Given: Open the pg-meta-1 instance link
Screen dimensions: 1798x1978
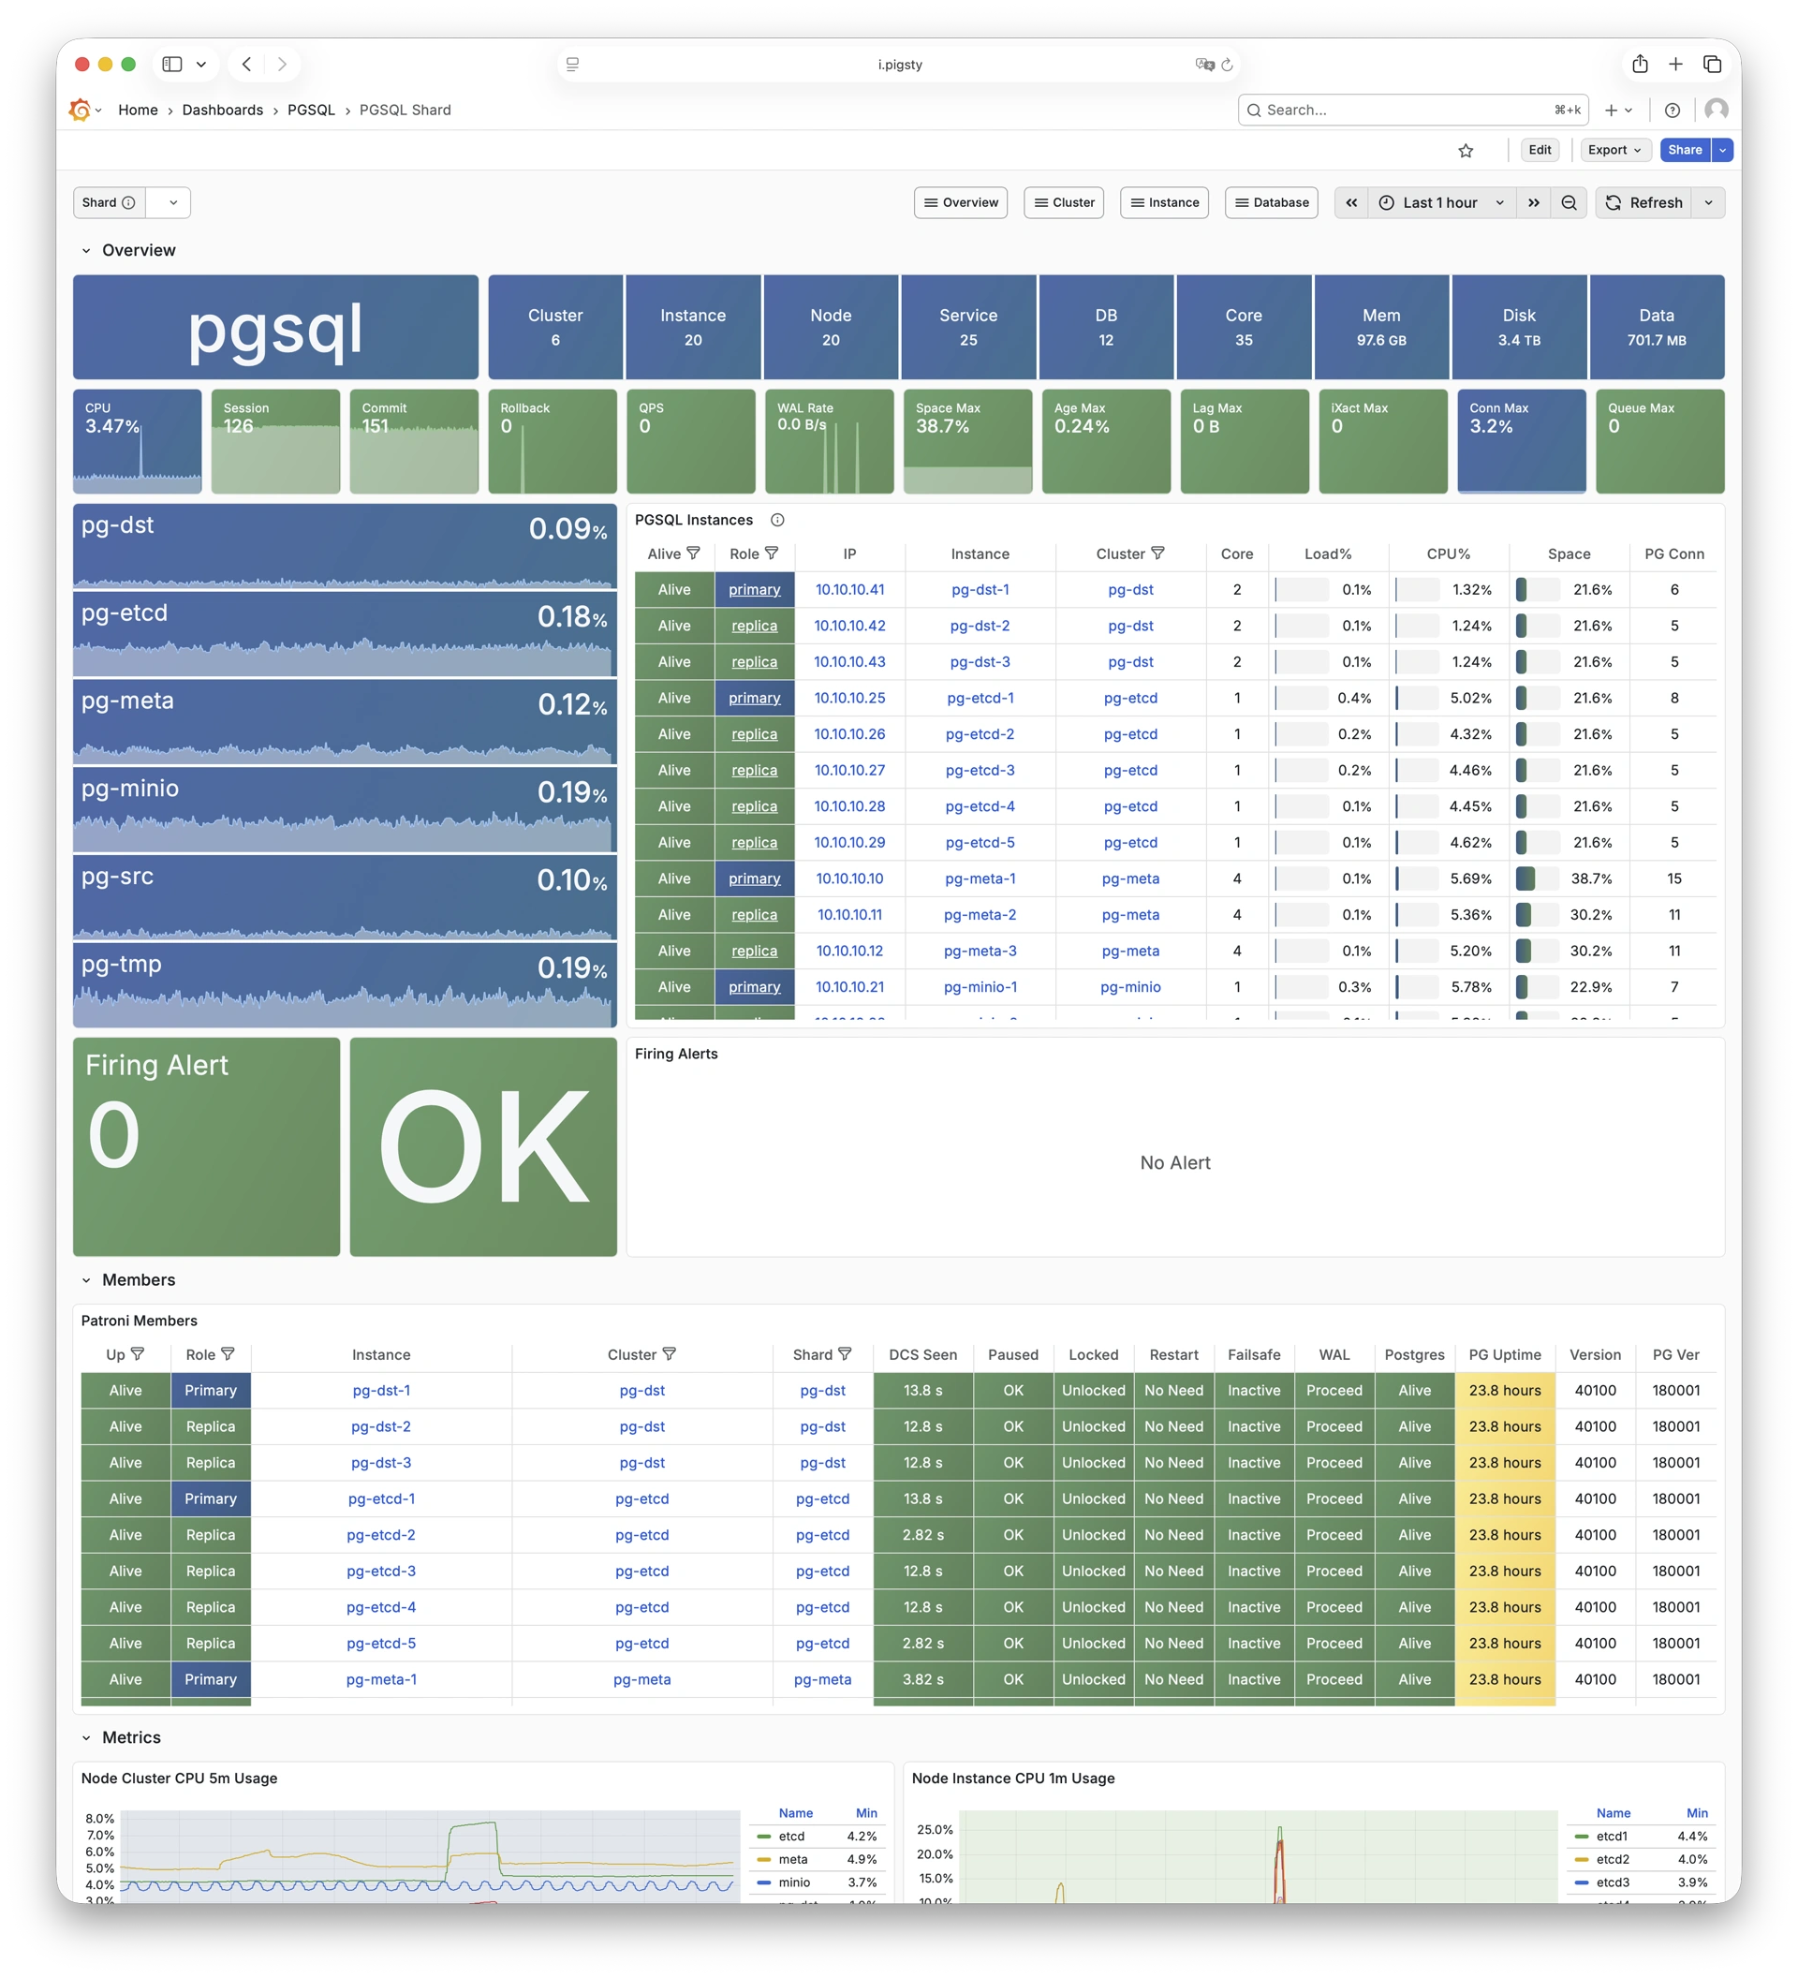Looking at the screenshot, I should (979, 878).
